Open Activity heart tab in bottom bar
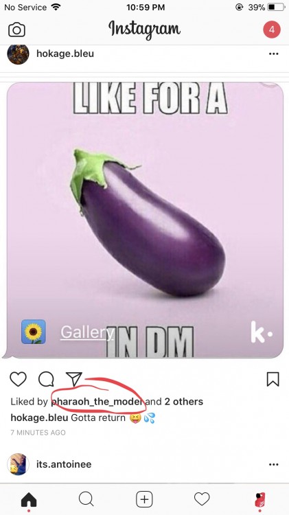The image size is (289, 515). tap(202, 499)
